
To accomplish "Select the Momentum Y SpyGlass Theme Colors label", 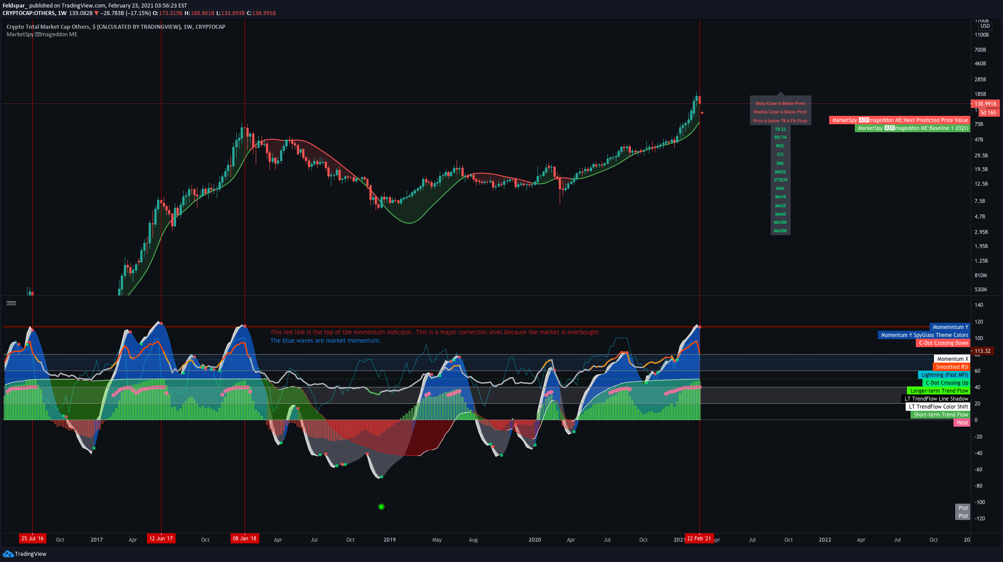I will click(x=924, y=335).
